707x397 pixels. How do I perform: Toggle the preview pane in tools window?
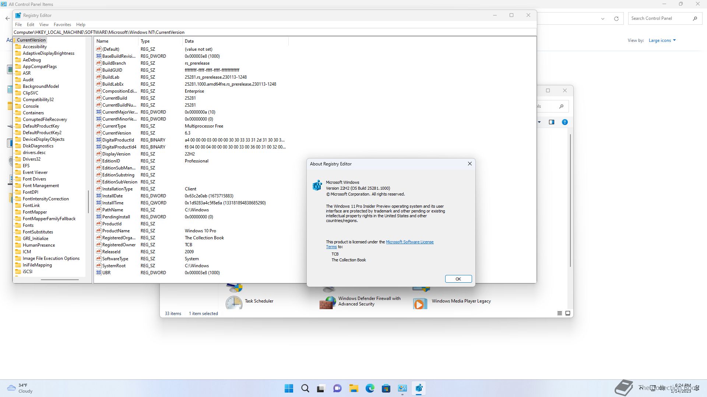[551, 122]
